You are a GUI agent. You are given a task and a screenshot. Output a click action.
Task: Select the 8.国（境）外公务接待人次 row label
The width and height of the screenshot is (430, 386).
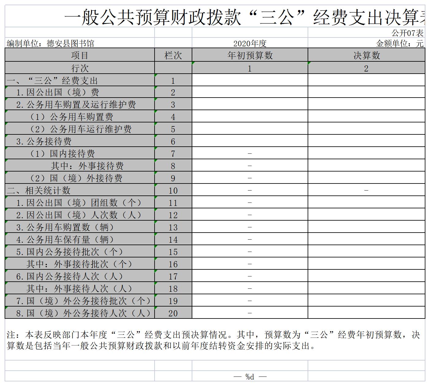pos(83,313)
